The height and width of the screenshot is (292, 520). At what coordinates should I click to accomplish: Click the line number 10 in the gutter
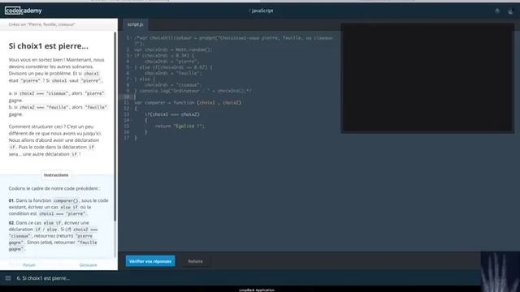pos(127,97)
